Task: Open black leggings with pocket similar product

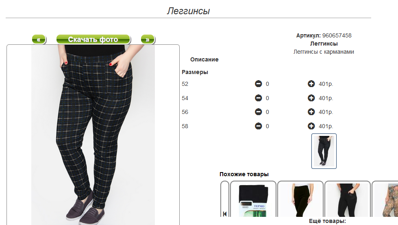Action: (x=348, y=199)
